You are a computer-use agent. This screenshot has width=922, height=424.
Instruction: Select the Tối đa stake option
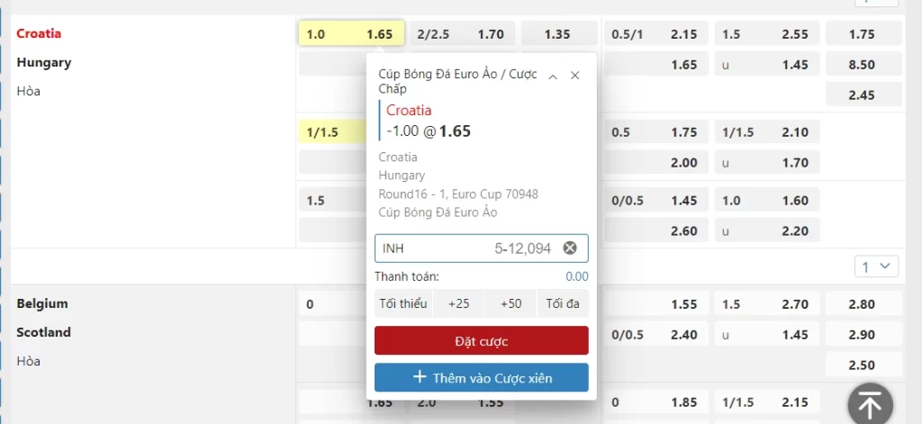coord(563,303)
